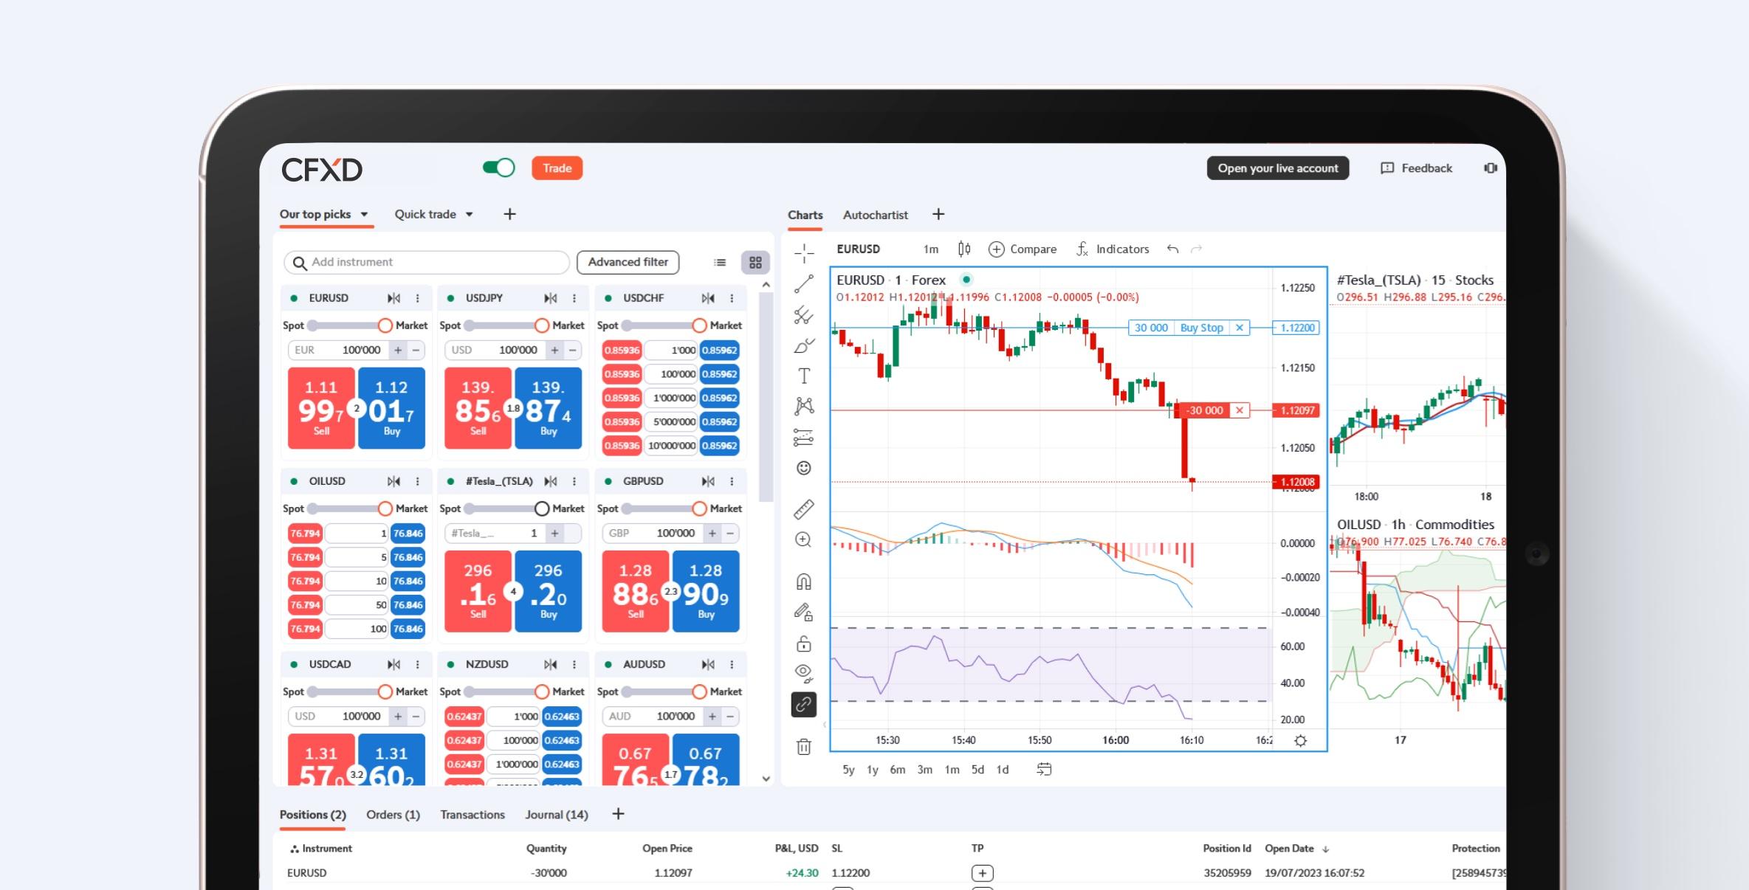The image size is (1749, 890).
Task: Select the trend line drawing tool
Action: pos(804,284)
